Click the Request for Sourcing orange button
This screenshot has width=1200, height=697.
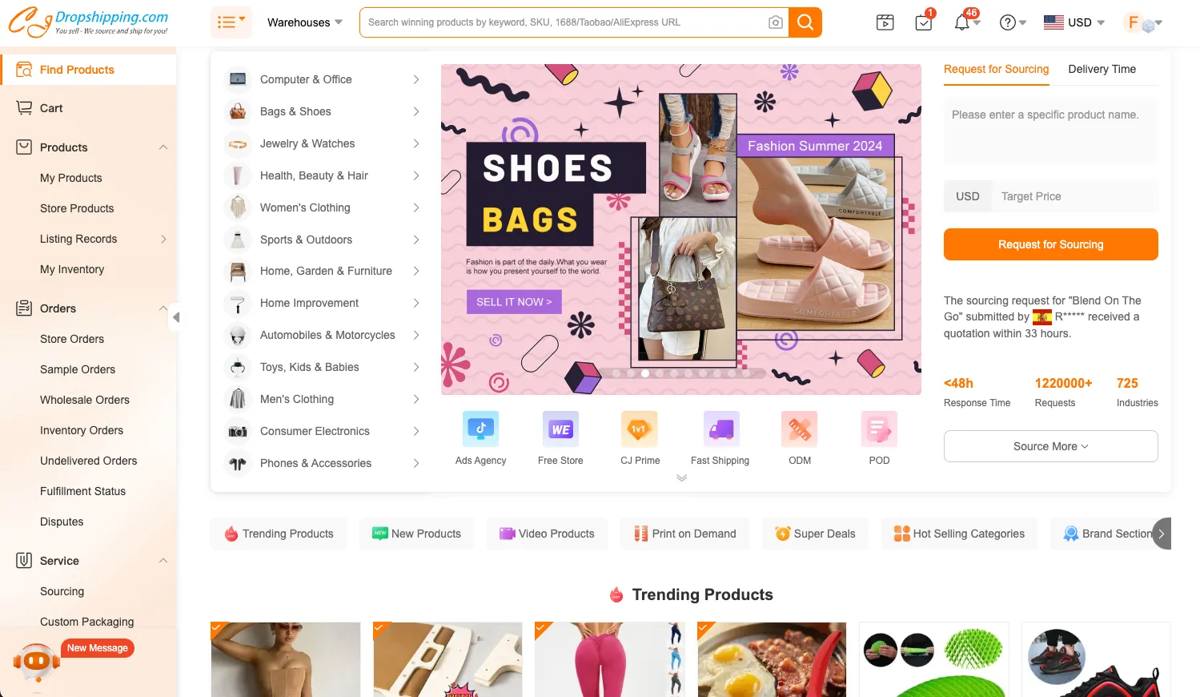click(1050, 244)
